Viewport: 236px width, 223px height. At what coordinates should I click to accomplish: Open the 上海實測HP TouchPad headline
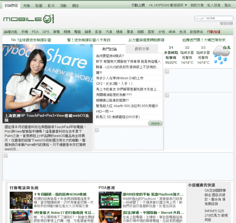click(x=47, y=118)
